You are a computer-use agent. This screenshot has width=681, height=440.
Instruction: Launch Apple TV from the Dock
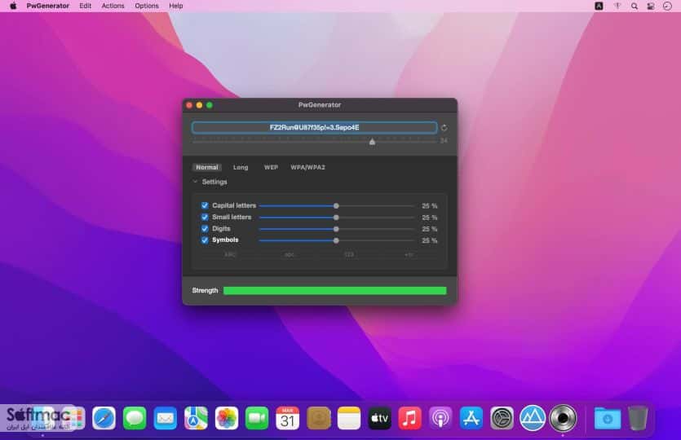tap(379, 418)
